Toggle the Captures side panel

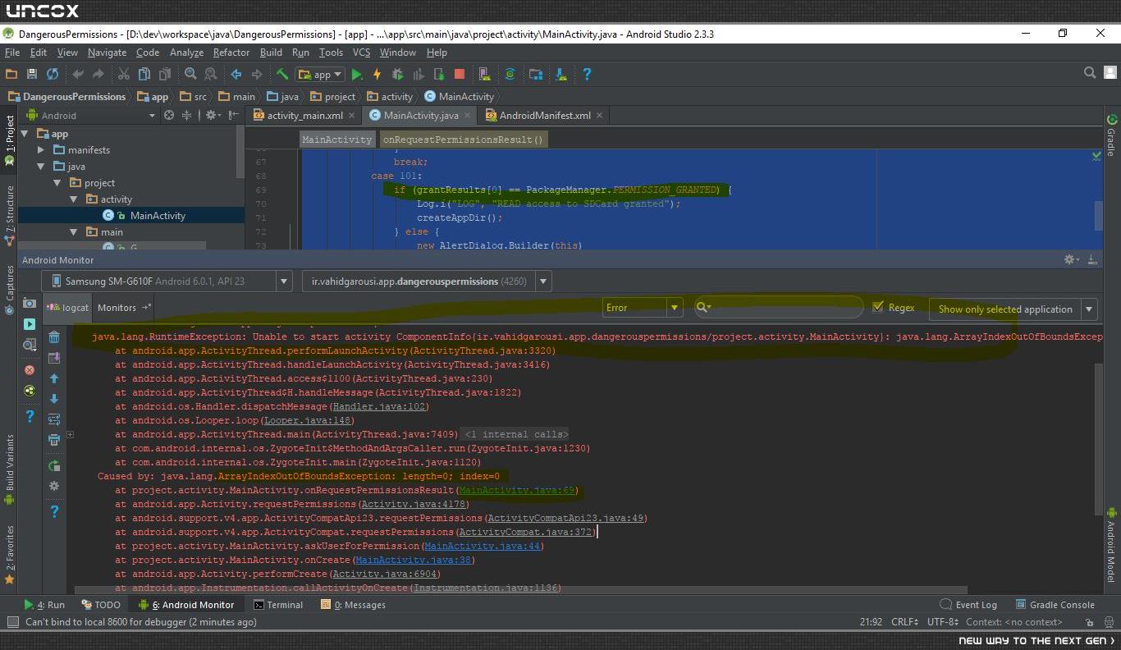click(x=10, y=290)
